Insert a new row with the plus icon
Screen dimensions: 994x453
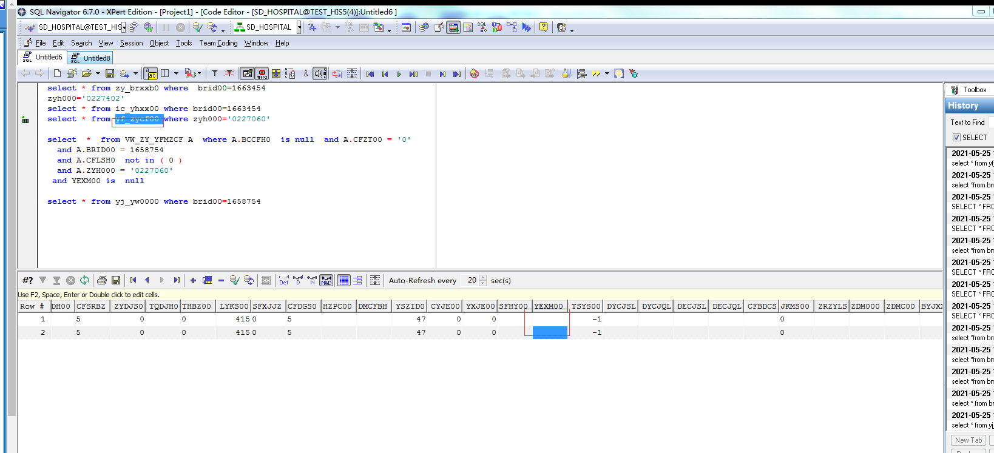coord(193,280)
